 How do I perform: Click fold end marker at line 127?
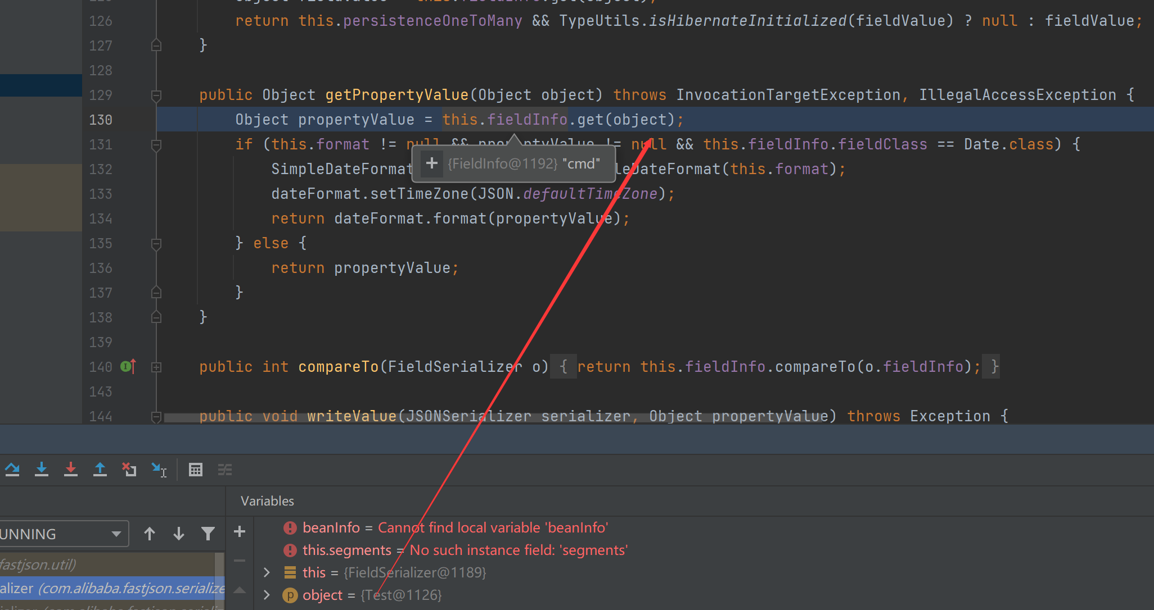156,45
